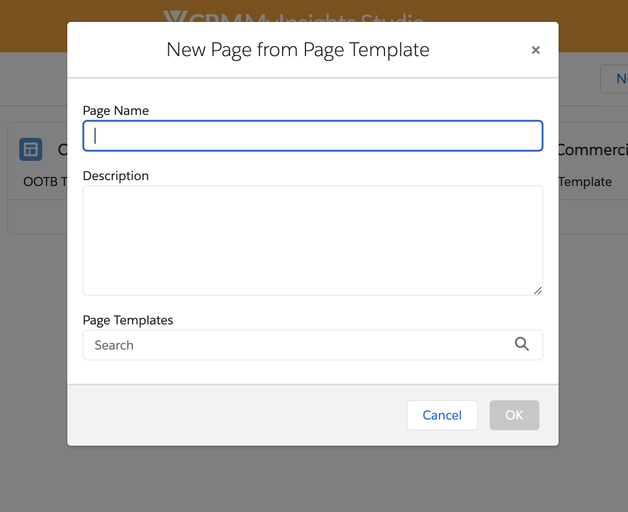Click the "Description" field label
The width and height of the screenshot is (628, 512).
tap(116, 176)
